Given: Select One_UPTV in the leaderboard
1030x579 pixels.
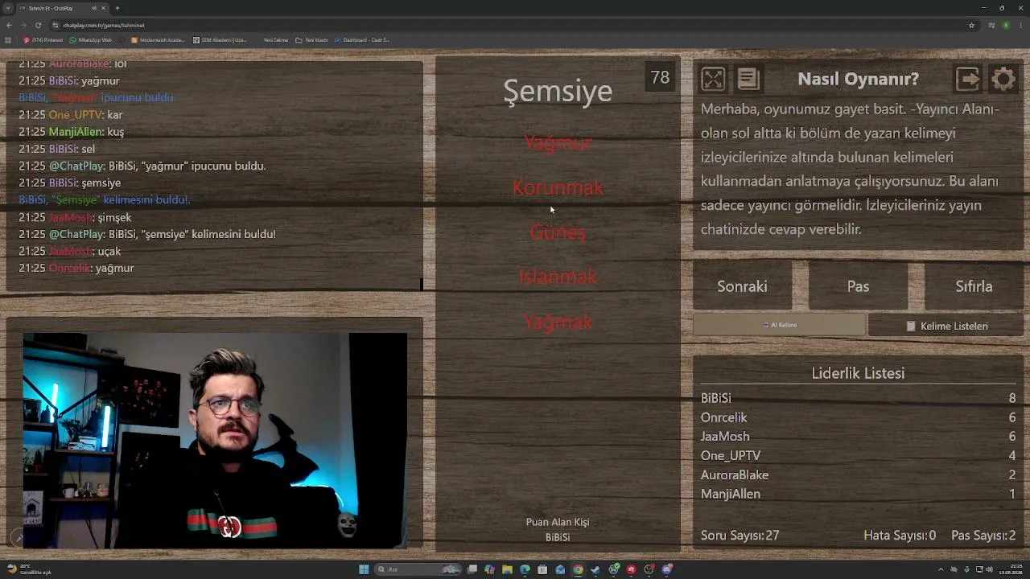Looking at the screenshot, I should pyautogui.click(x=731, y=455).
